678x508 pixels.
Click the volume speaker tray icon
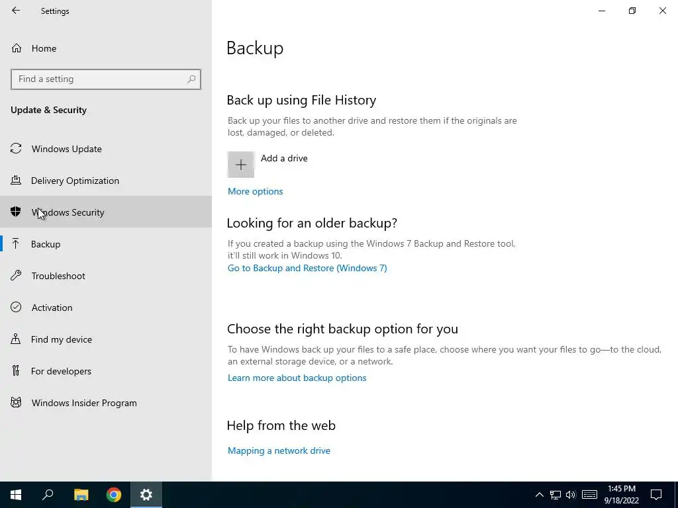(571, 495)
